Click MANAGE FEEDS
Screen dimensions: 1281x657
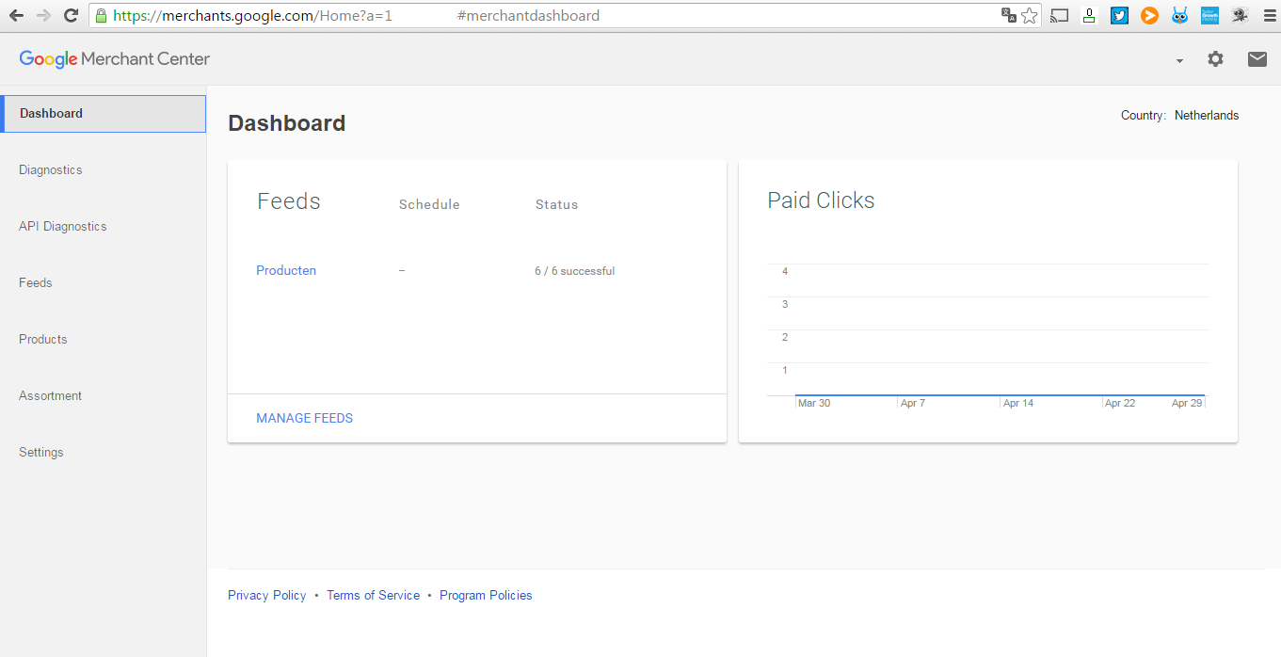[x=305, y=419]
